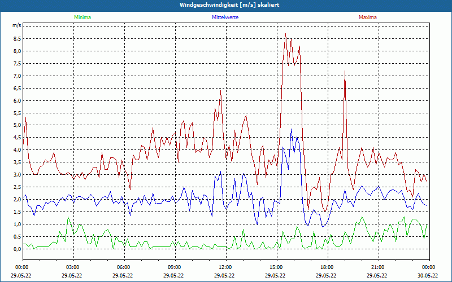452x282 pixels.
Task: Click the 0,5 y-axis value
Action: 18,236
